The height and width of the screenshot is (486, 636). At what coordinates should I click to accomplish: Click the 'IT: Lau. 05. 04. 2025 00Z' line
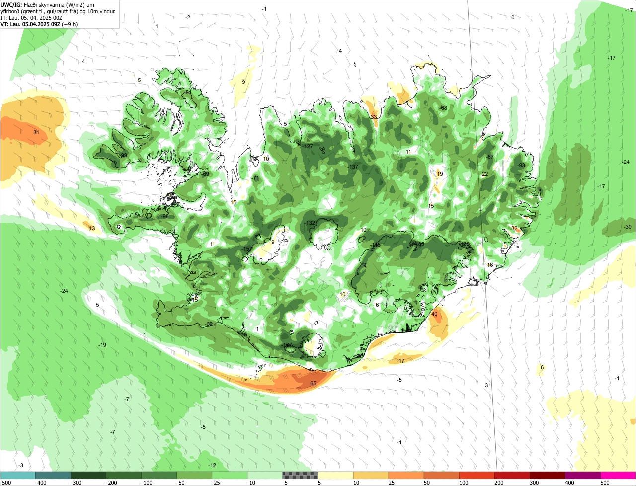pos(32,18)
